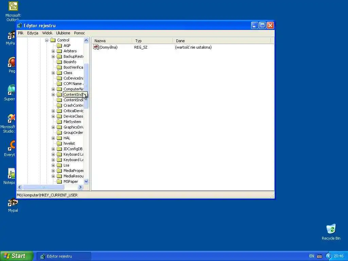The width and height of the screenshot is (348, 261).
Task: Select the Class key label
Action: click(x=68, y=73)
